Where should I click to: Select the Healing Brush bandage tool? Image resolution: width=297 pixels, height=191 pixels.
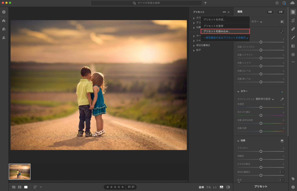(293, 29)
